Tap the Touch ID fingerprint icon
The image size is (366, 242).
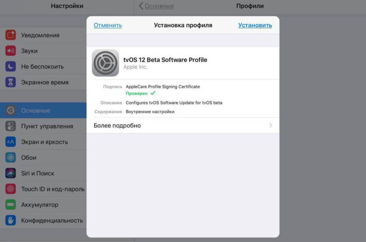11,189
